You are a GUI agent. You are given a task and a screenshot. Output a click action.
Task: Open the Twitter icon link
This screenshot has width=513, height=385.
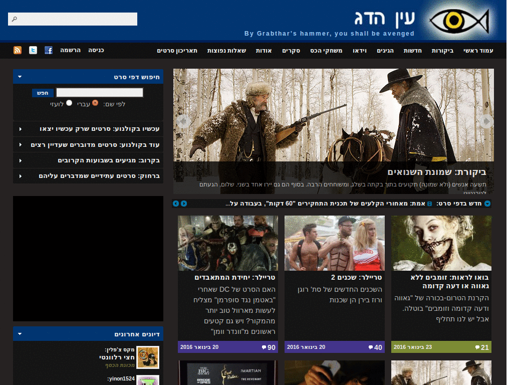coord(33,50)
